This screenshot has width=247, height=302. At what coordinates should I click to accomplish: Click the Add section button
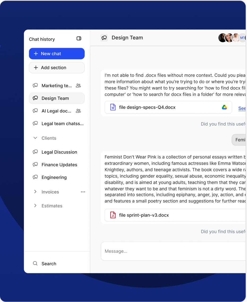click(x=57, y=68)
